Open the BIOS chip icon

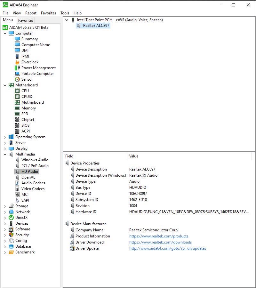(x=17, y=125)
